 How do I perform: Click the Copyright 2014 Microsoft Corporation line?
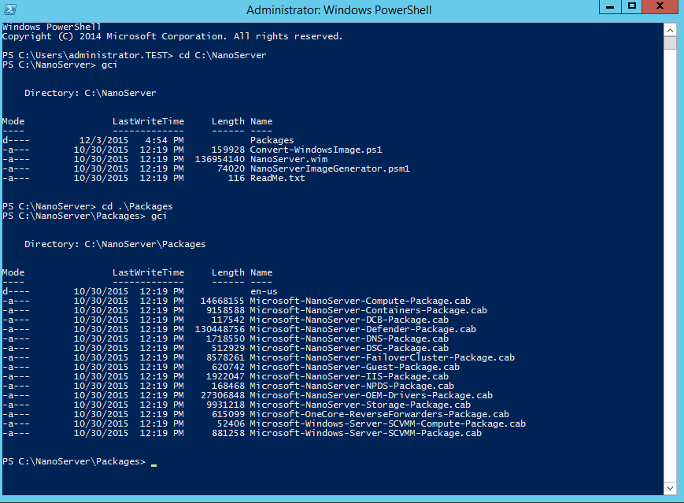click(172, 37)
